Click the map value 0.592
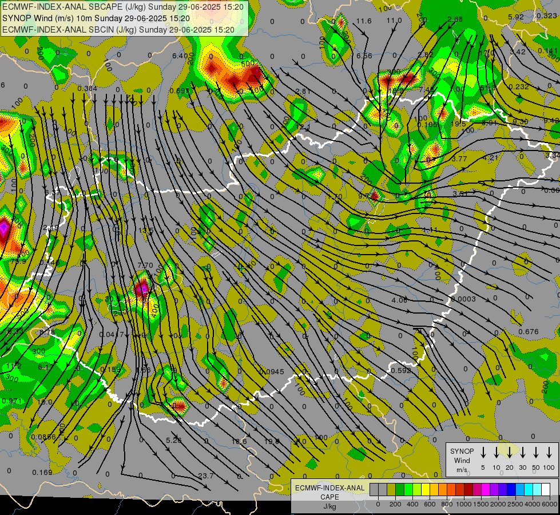 tap(401, 371)
